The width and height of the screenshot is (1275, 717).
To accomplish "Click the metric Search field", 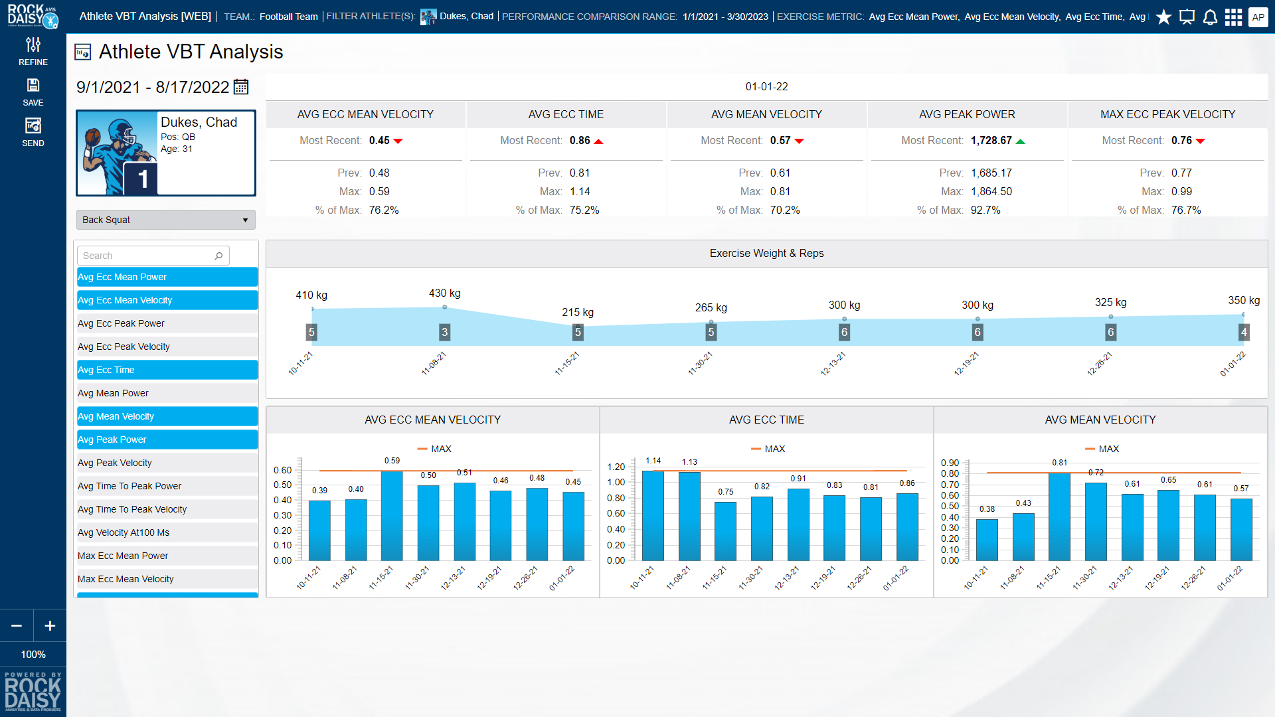I will (x=147, y=256).
